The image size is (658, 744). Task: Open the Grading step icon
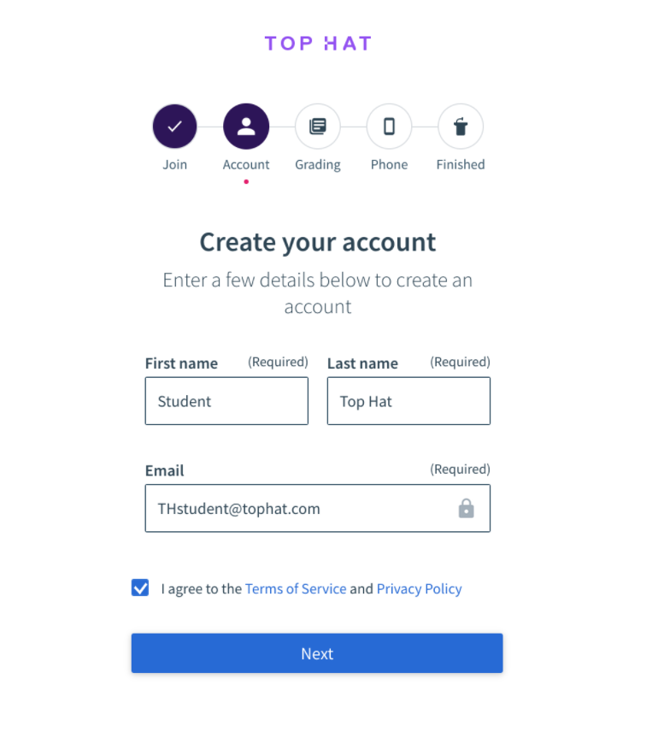(x=318, y=127)
